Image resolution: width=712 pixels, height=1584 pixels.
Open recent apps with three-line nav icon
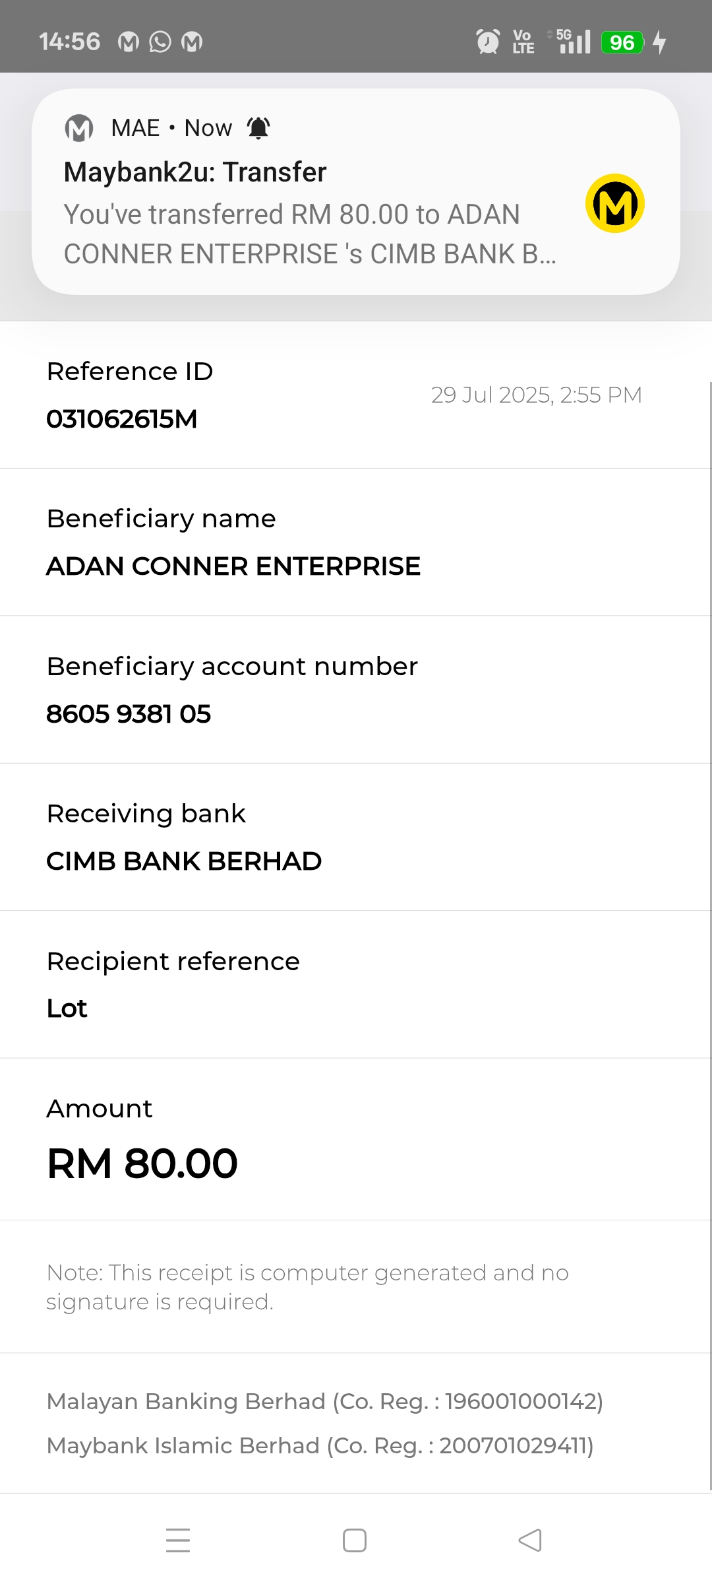pos(178,1540)
